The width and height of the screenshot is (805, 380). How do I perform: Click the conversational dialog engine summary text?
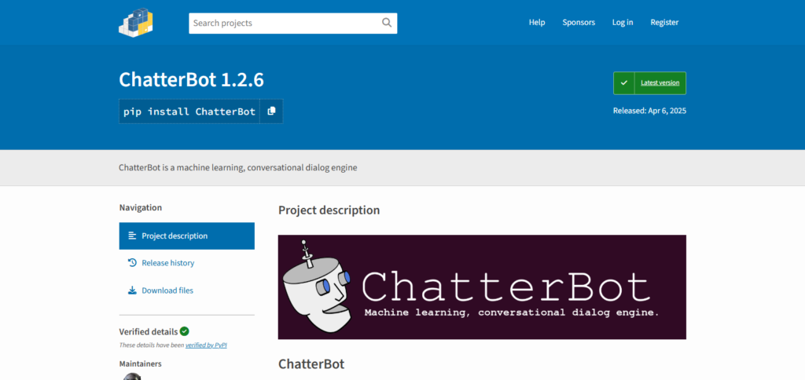237,168
